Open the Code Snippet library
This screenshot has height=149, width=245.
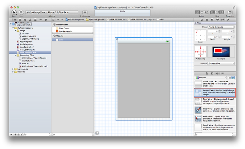[x=212, y=73]
